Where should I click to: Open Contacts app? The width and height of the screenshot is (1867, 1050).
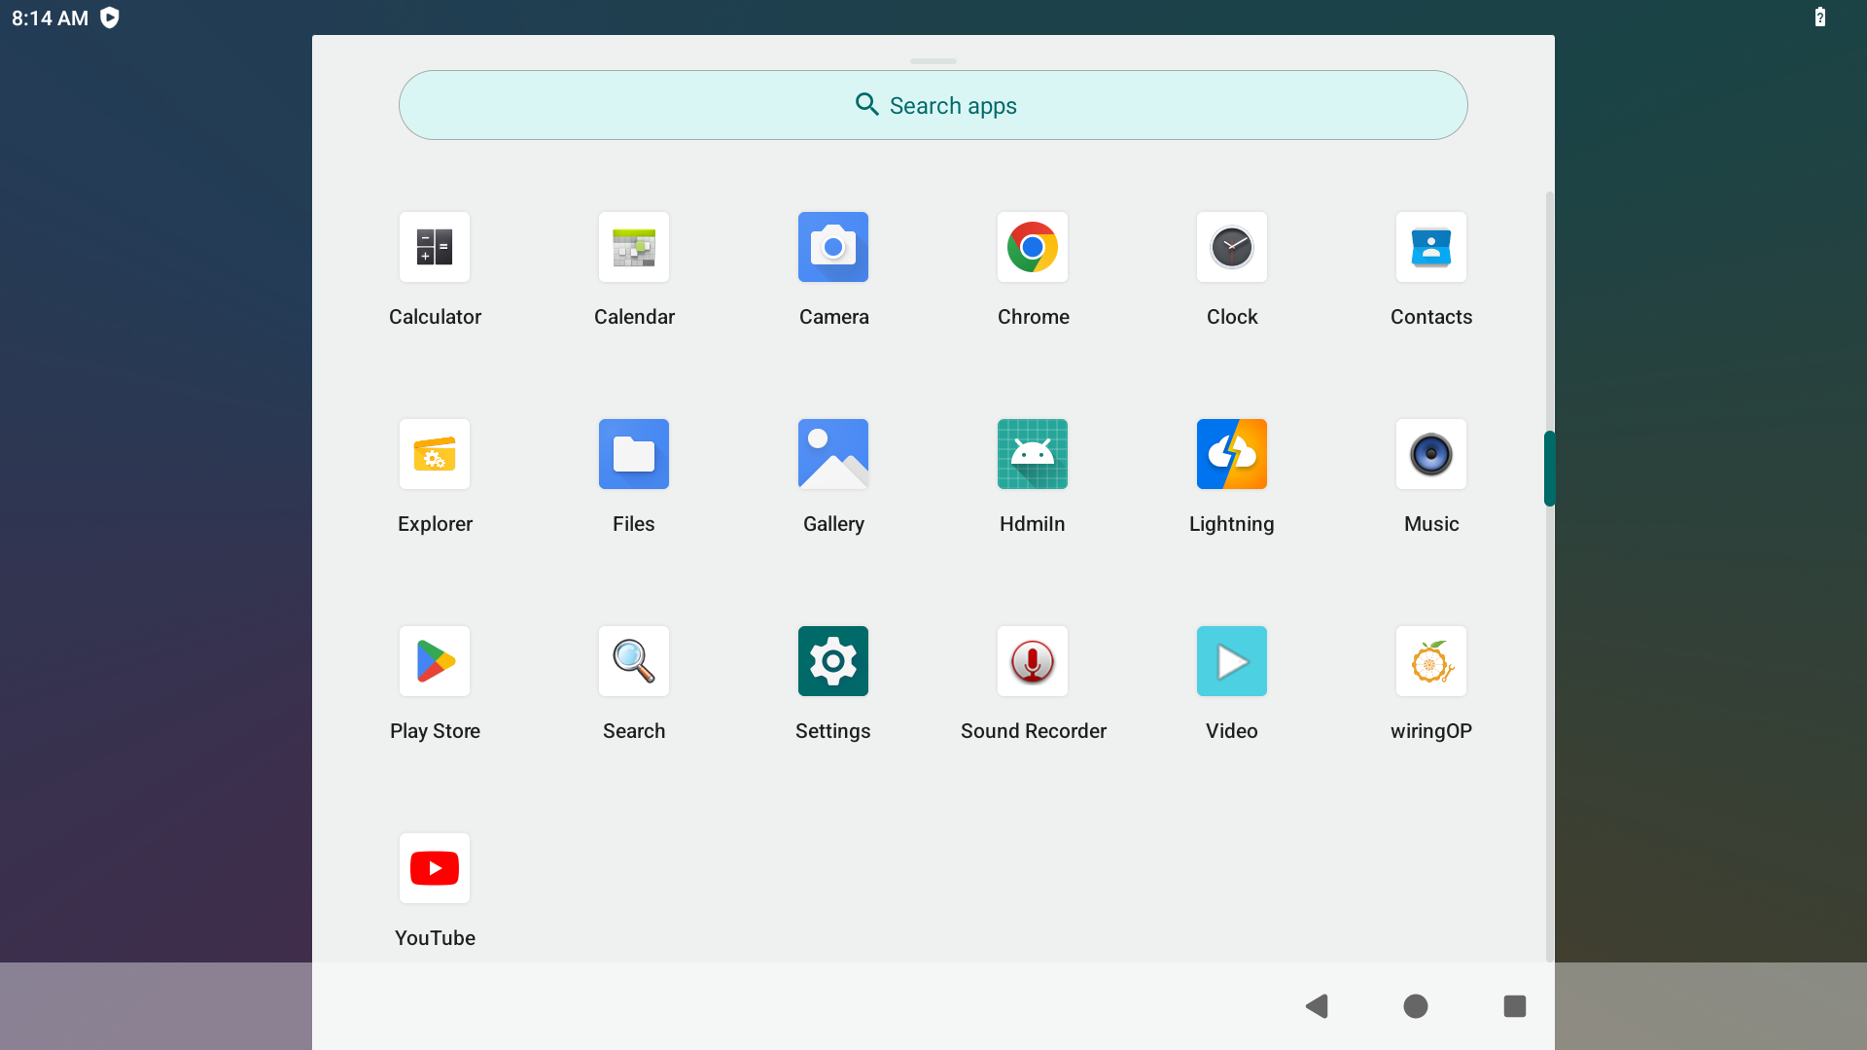coord(1431,247)
